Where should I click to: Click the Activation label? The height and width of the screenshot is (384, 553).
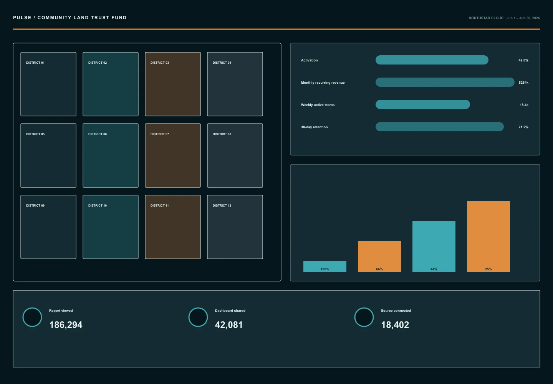coord(309,60)
